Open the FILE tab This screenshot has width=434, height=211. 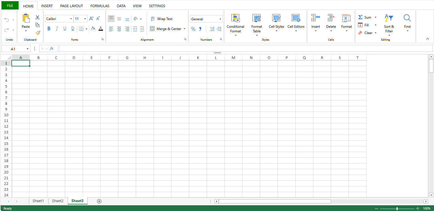click(x=10, y=5)
